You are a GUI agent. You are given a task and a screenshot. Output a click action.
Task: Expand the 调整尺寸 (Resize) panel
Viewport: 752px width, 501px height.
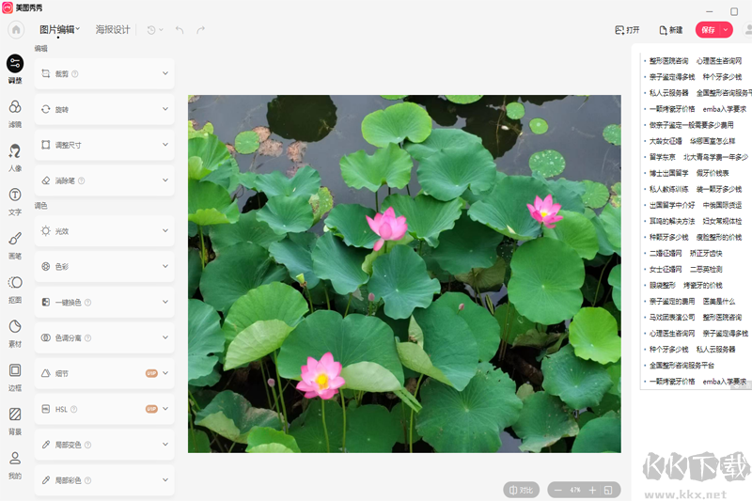point(104,145)
